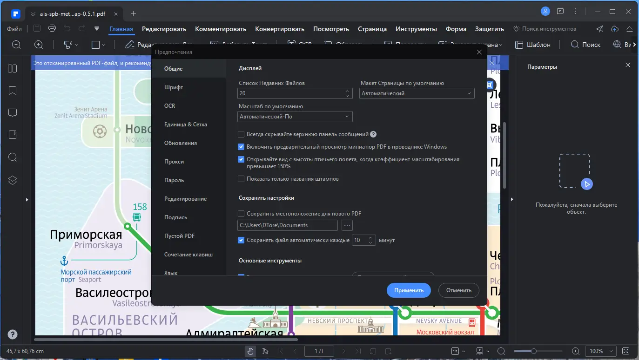Open the Файл menu
Image resolution: width=639 pixels, height=360 pixels.
[14, 29]
